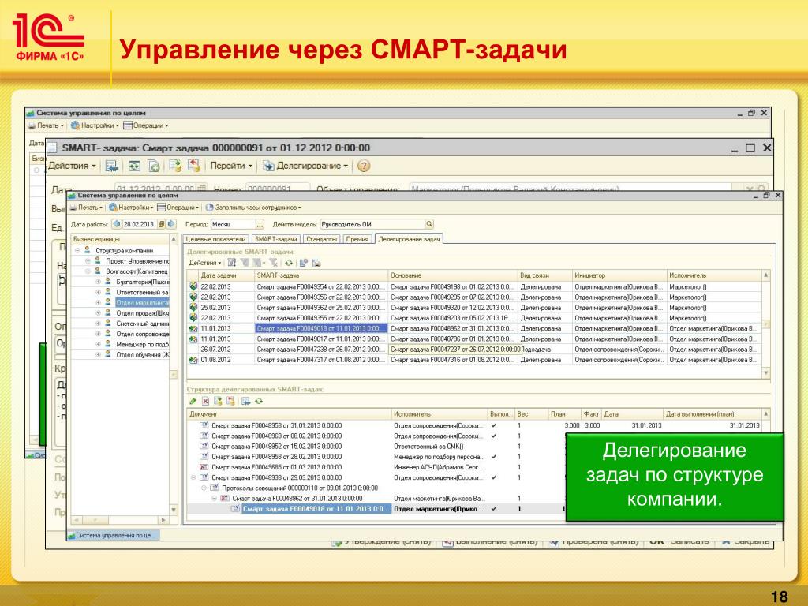Expand the Проект Управление node
The image size is (808, 606).
(88, 261)
